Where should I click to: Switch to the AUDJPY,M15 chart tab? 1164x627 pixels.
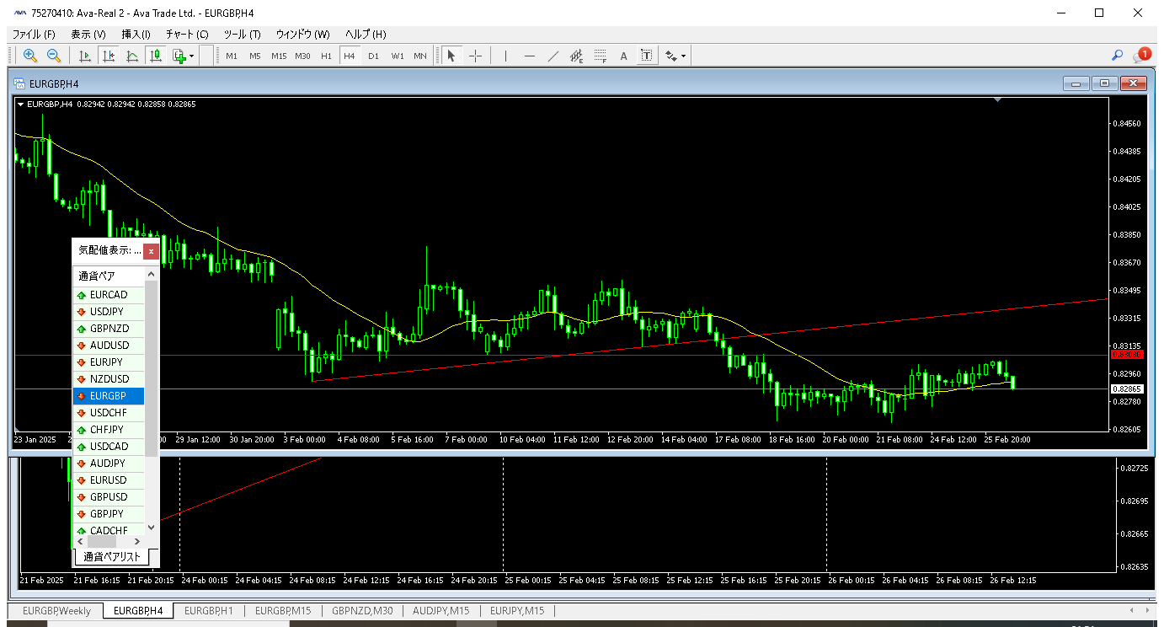pyautogui.click(x=441, y=611)
